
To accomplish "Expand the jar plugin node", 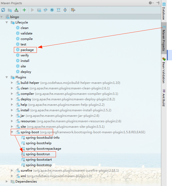I will click(x=12, y=115).
